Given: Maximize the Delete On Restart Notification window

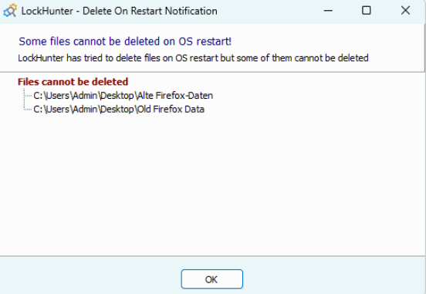Looking at the screenshot, I should coord(367,11).
